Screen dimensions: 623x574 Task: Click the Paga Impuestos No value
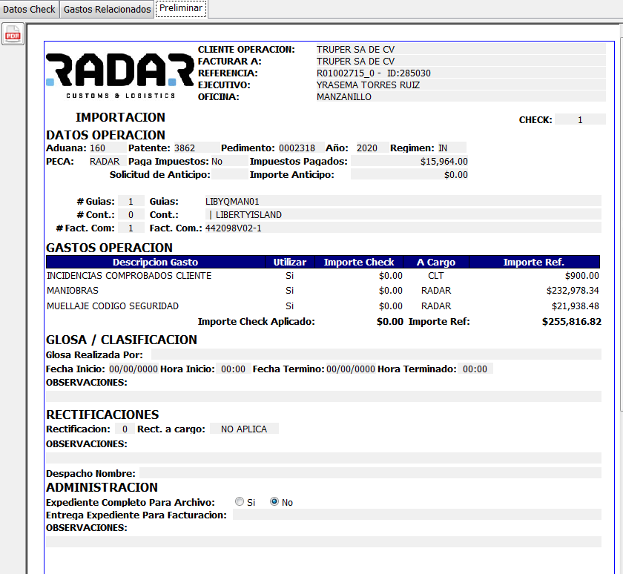click(229, 161)
